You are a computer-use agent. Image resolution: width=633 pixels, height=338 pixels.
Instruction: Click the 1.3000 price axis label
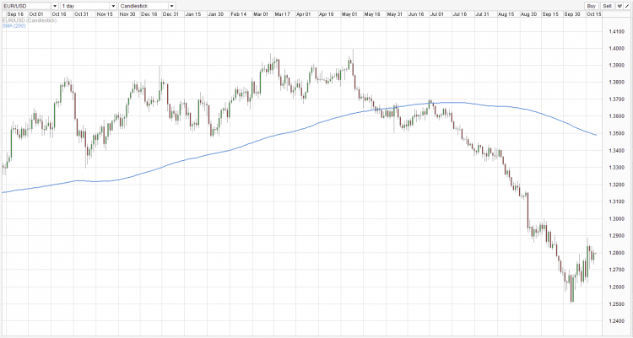[x=615, y=219]
